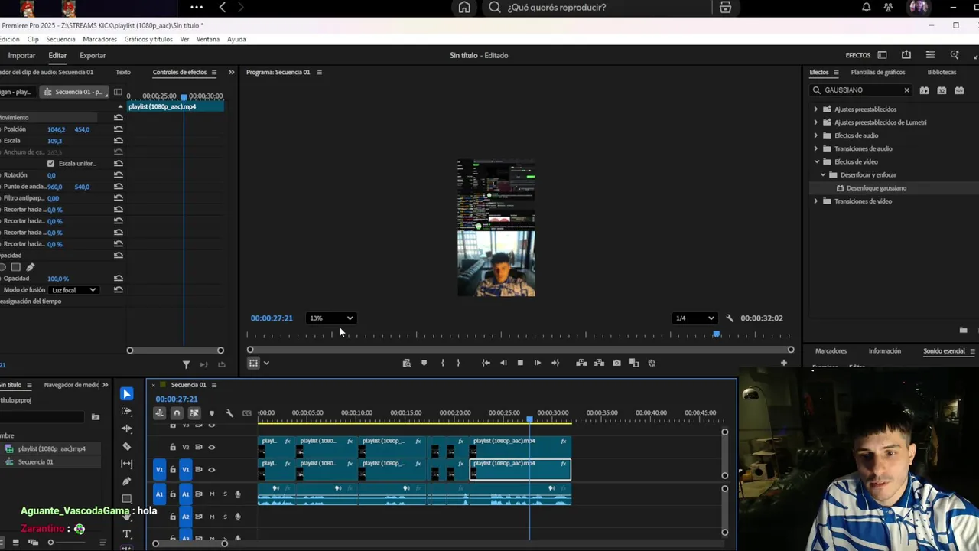Toggle snap in timeline
Screen dimensions: 979x551
click(x=177, y=413)
